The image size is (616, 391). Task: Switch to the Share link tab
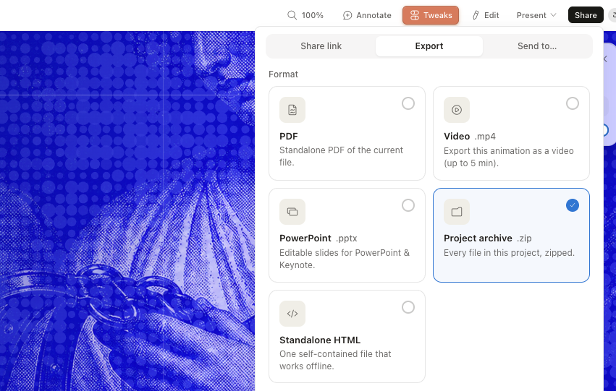coord(321,46)
